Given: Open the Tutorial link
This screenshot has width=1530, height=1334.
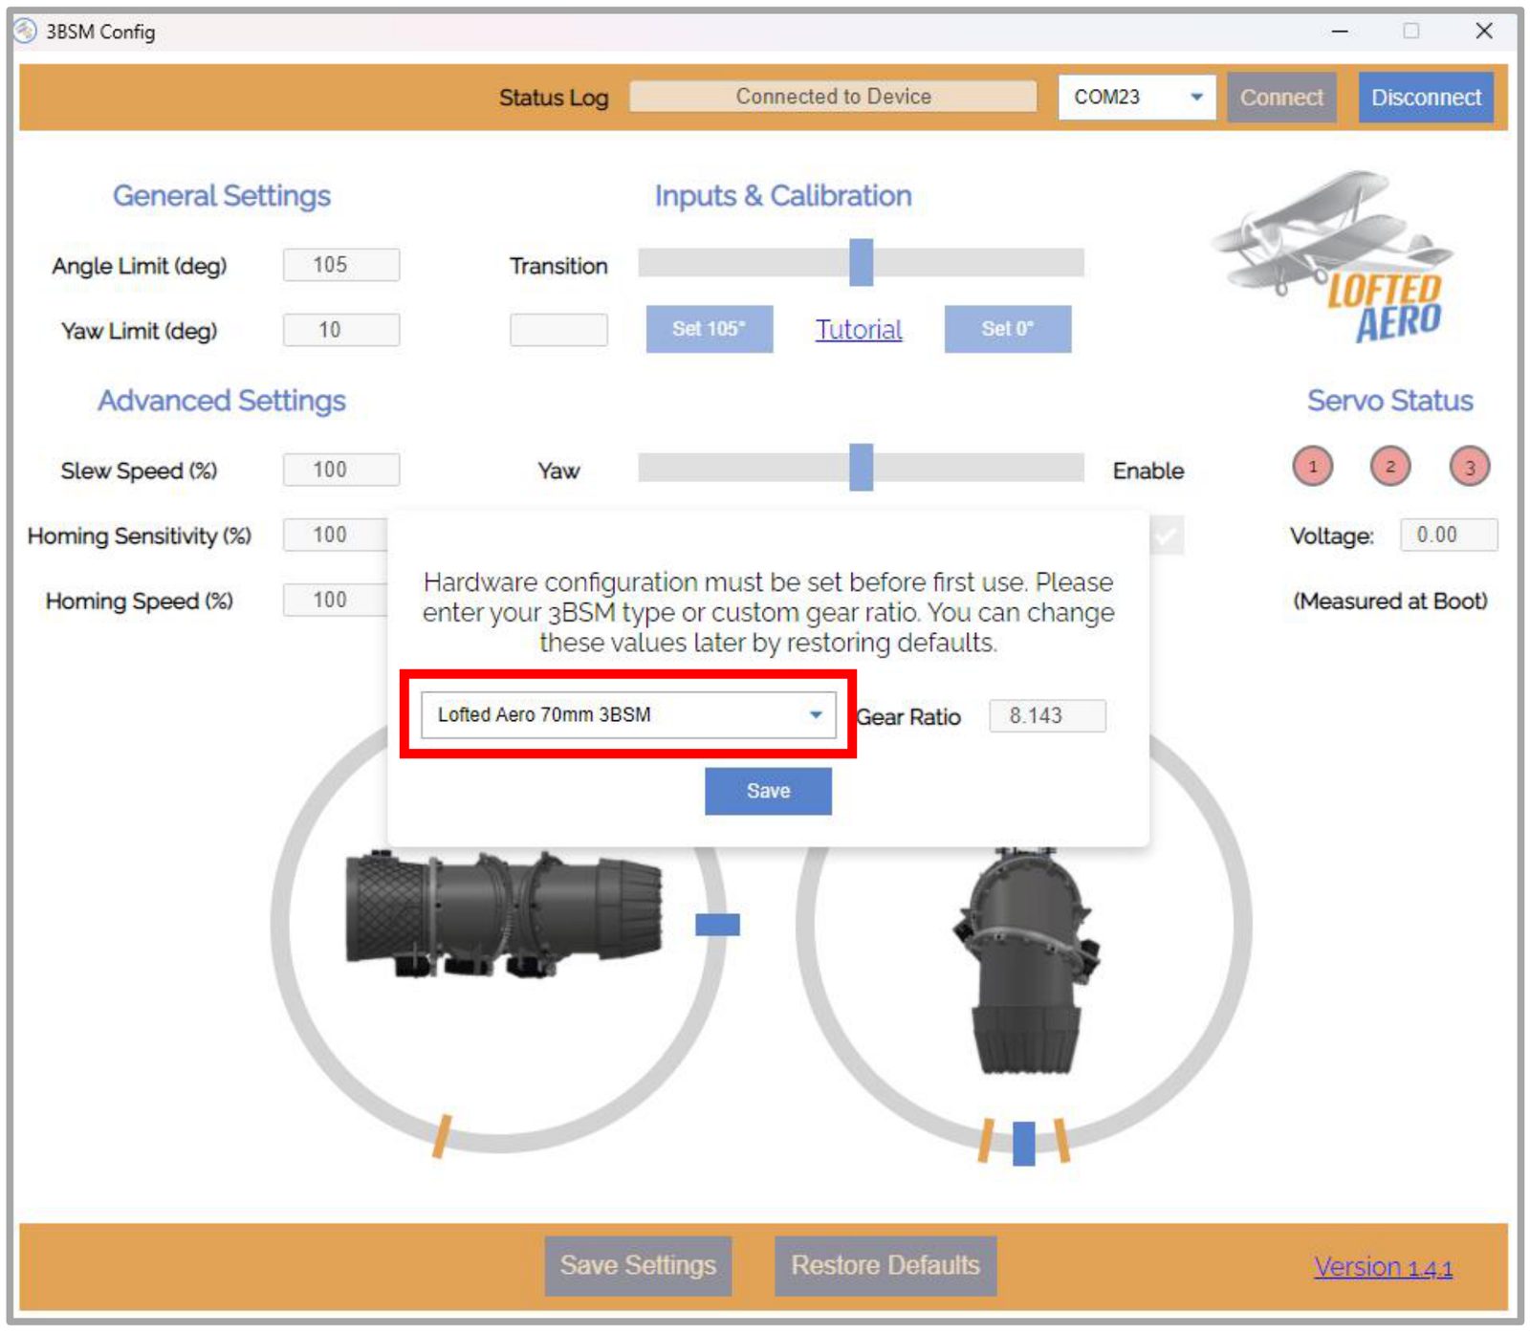Looking at the screenshot, I should click(859, 330).
